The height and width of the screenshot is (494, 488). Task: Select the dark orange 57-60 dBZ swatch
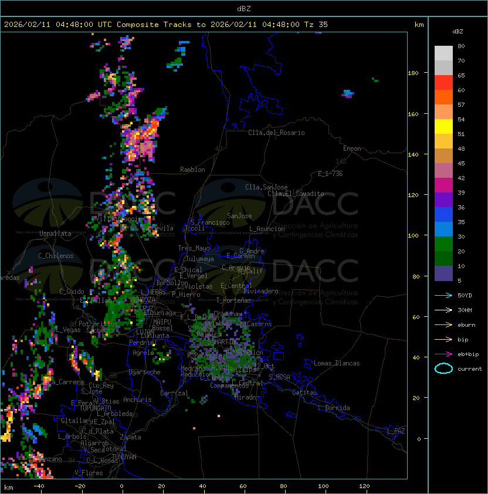[443, 97]
